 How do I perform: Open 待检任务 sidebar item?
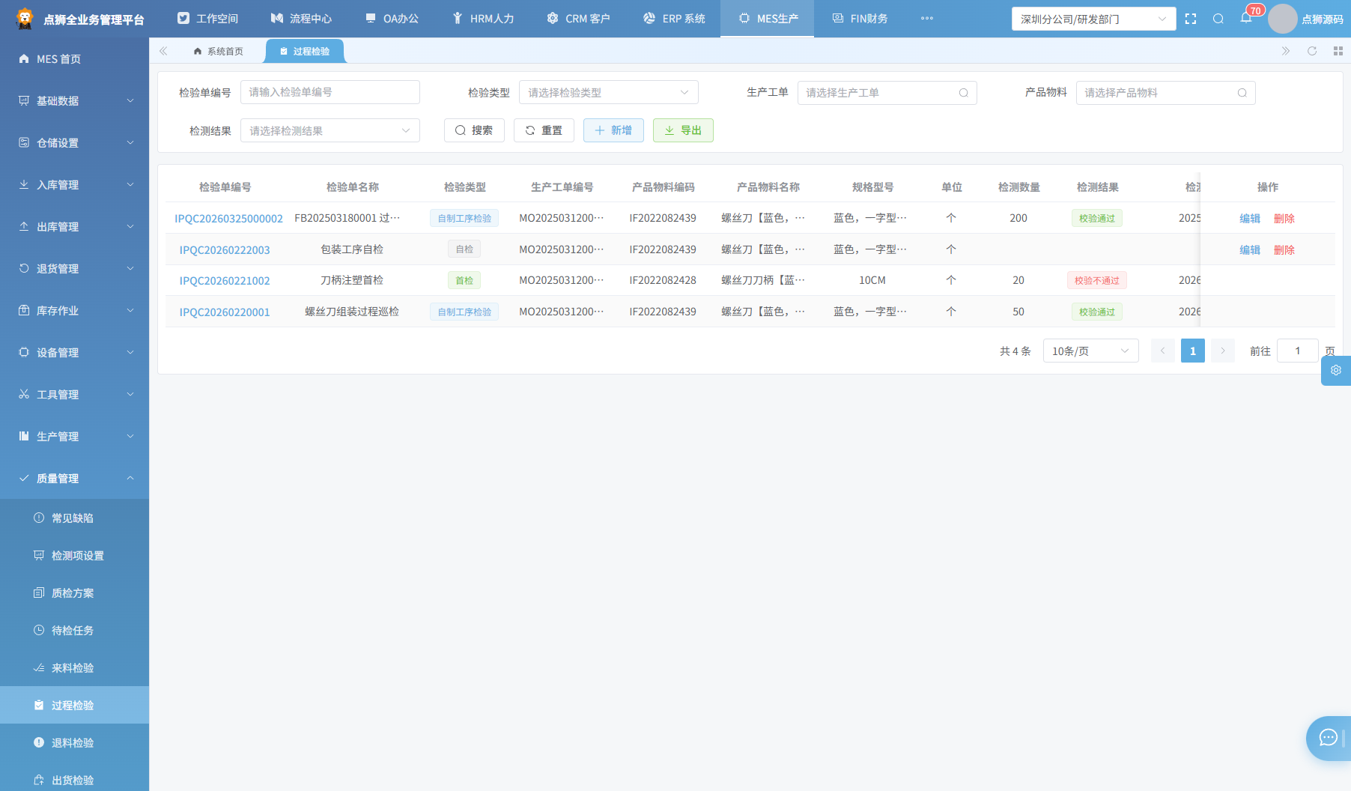click(x=74, y=630)
